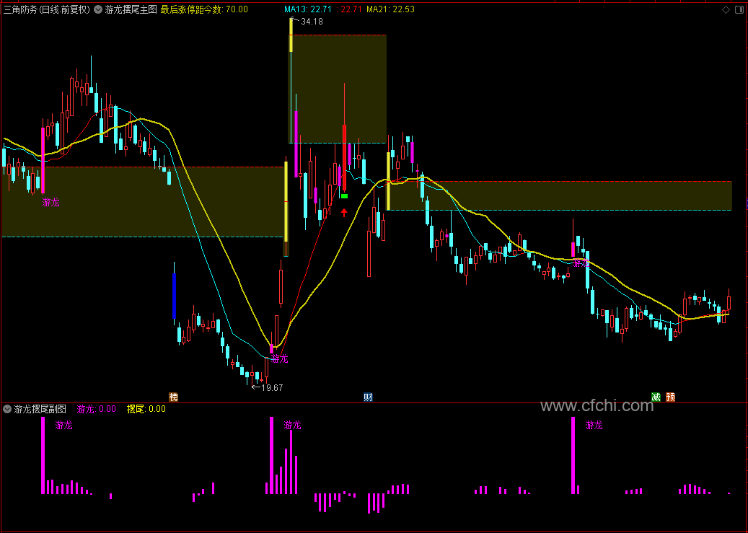Click the 财 marker icon on the timeline
Screen dimensions: 748x533
[x=368, y=397]
